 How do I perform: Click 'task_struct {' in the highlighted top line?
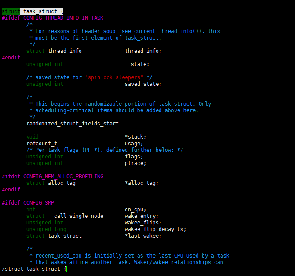point(43,11)
